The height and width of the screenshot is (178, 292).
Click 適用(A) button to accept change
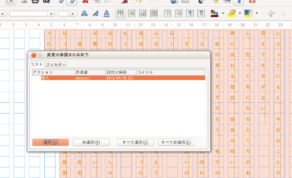pos(51,143)
